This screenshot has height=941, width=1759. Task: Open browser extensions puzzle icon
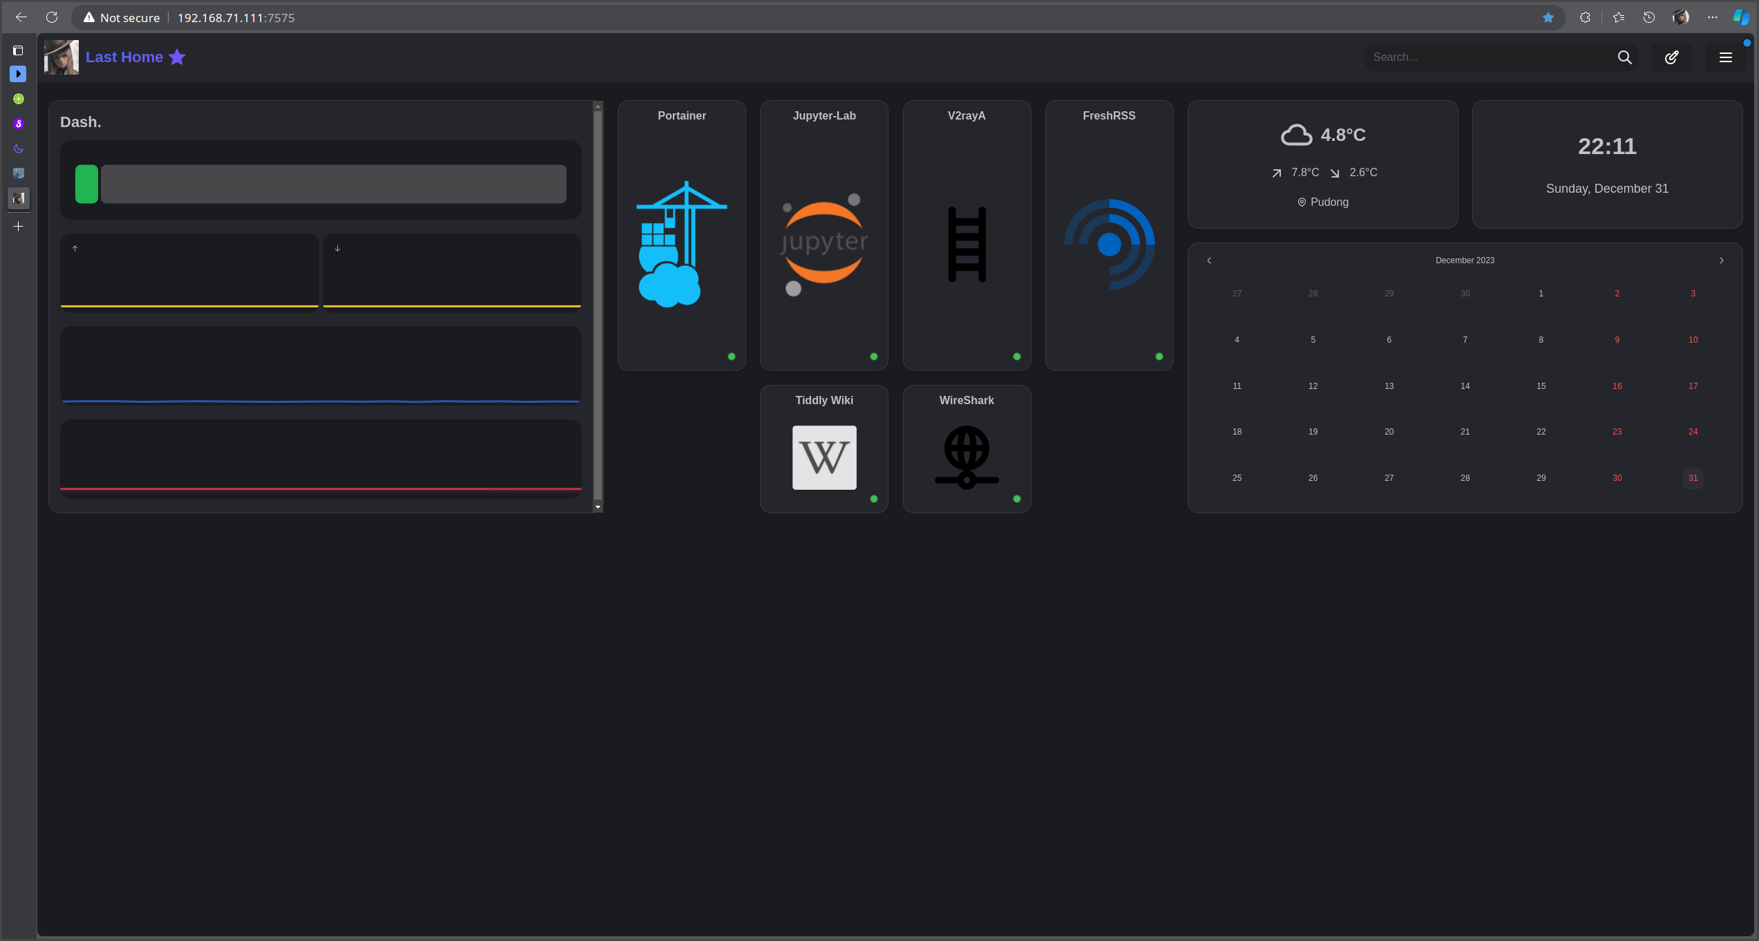(x=1585, y=17)
